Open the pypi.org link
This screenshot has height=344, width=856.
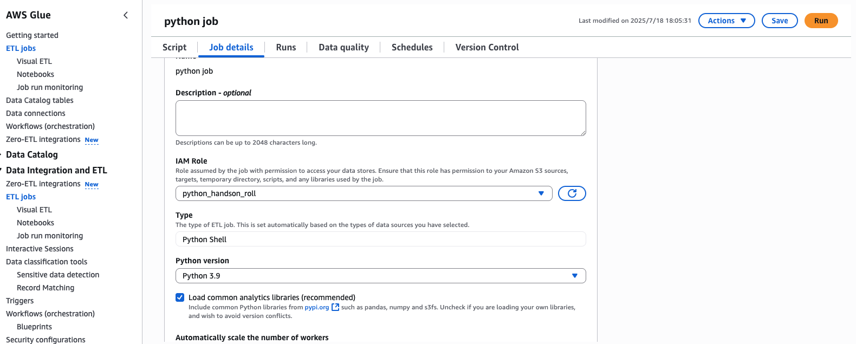tap(317, 307)
